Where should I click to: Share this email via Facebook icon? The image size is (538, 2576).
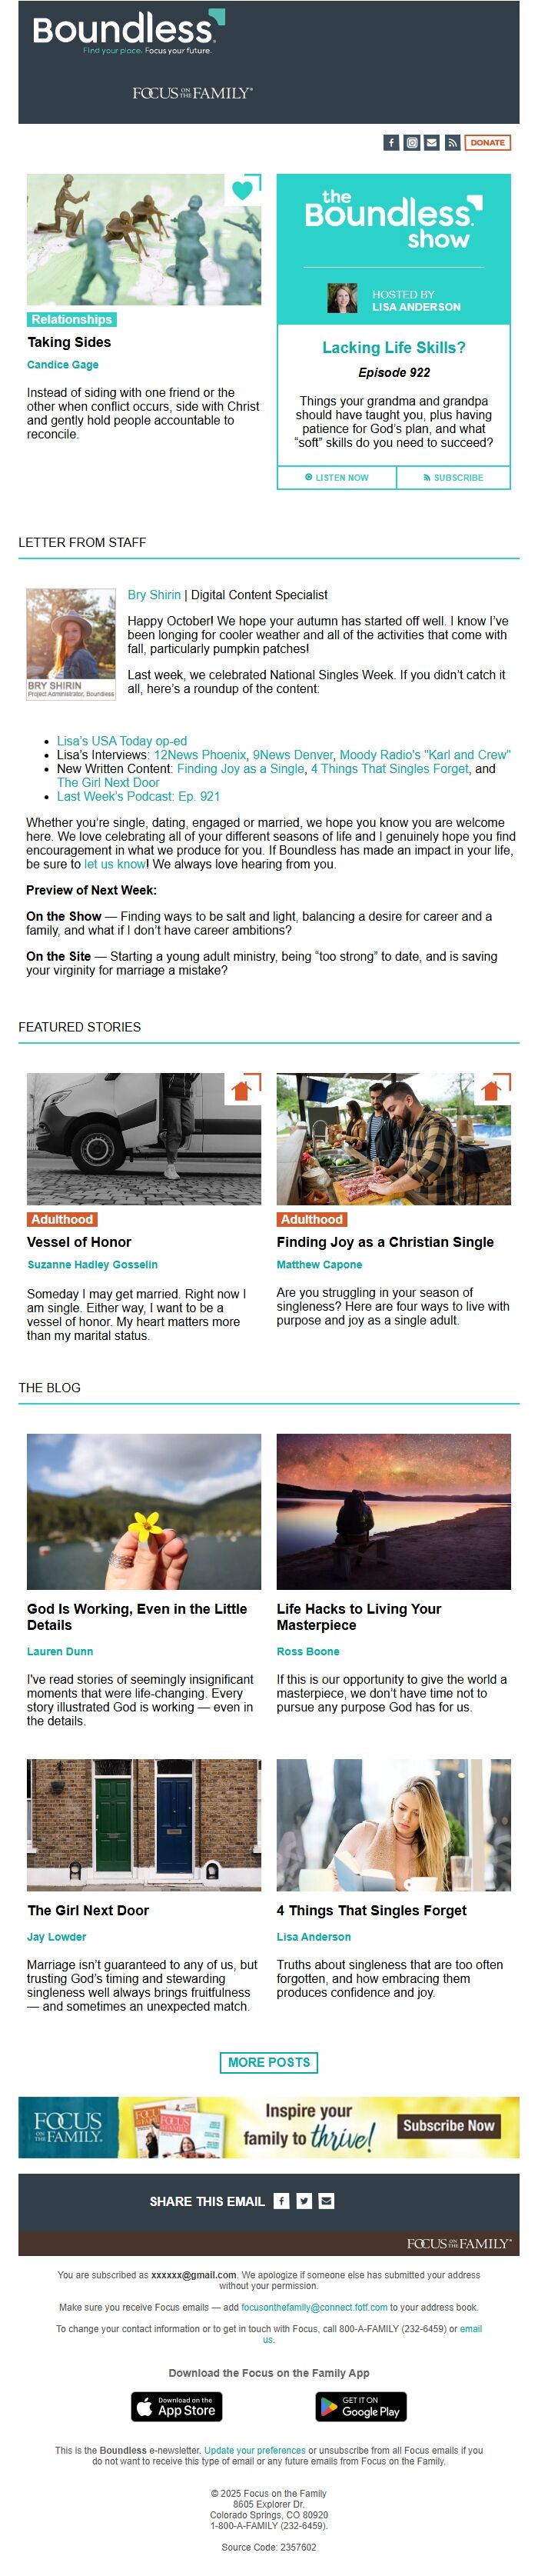click(282, 2201)
